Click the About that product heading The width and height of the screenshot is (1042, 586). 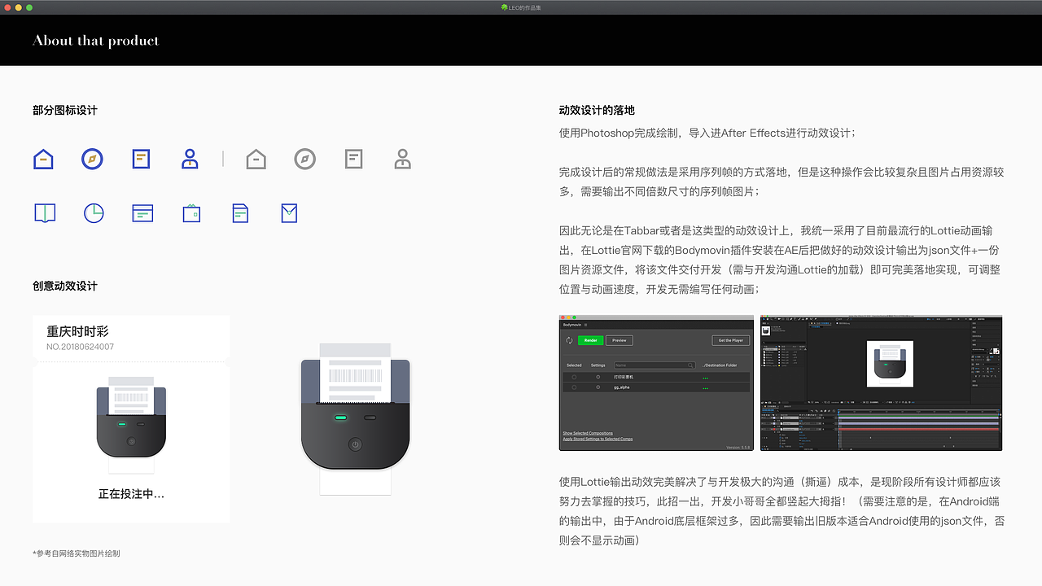click(95, 40)
